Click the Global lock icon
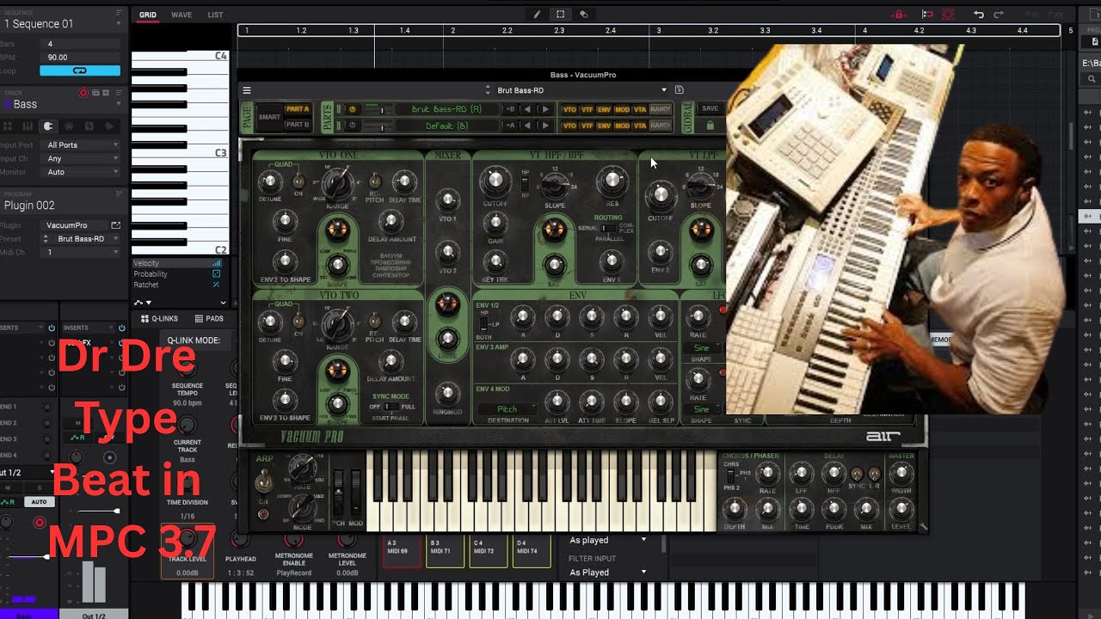This screenshot has height=619, width=1101. coord(710,126)
